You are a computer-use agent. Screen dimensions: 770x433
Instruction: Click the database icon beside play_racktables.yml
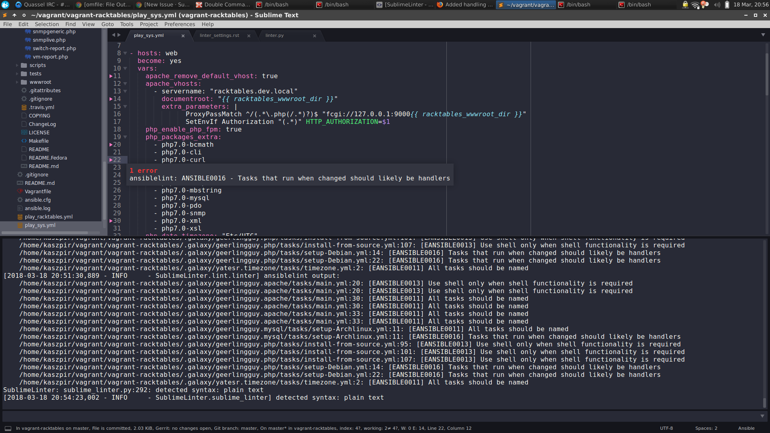[20, 216]
